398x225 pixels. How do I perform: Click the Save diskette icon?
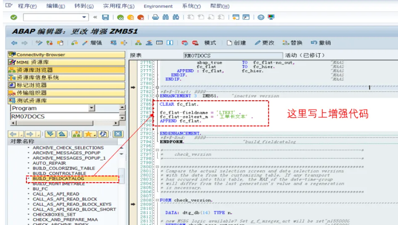(x=105, y=17)
